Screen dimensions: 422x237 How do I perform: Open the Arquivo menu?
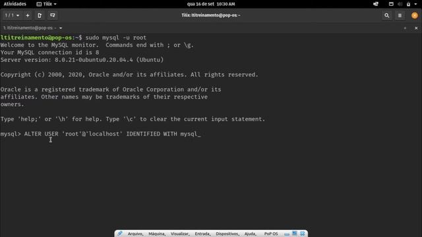135,234
